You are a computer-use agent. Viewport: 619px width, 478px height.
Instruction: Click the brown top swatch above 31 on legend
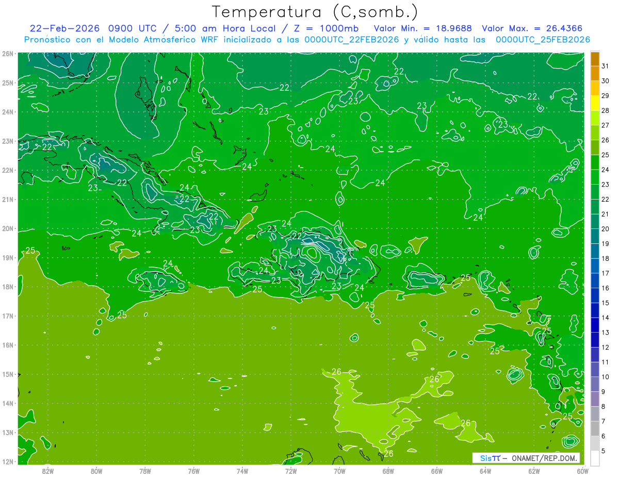point(595,59)
